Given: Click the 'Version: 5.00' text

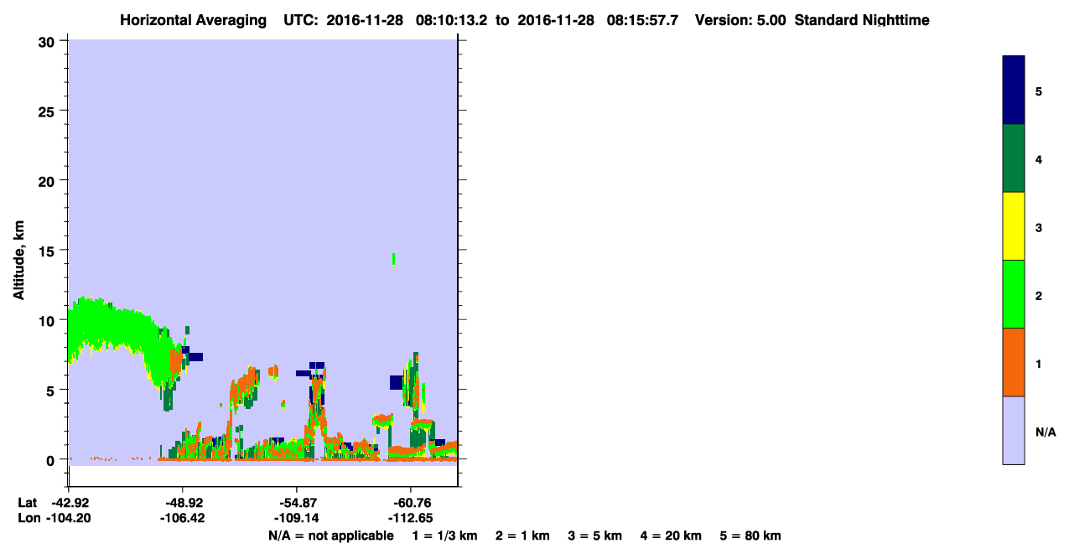Looking at the screenshot, I should coord(740,20).
